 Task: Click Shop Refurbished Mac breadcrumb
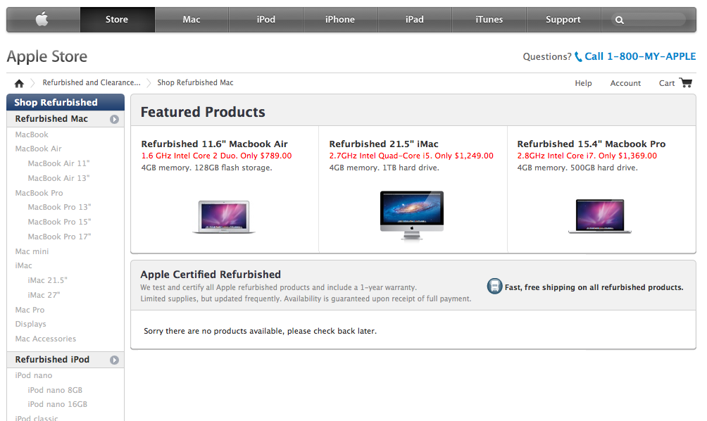coord(195,82)
